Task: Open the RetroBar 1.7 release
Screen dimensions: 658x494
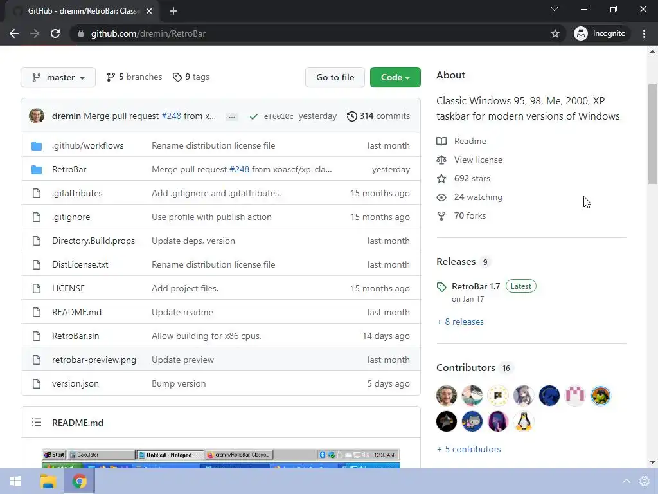Action: point(476,286)
